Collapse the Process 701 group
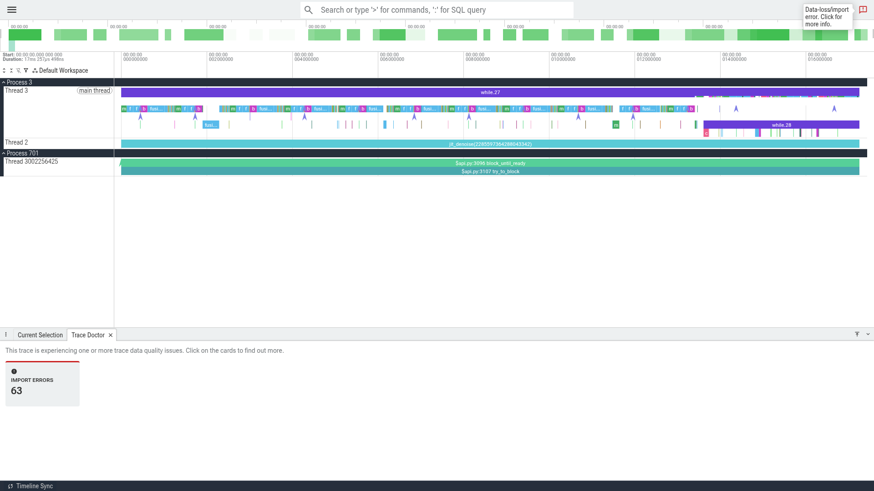The height and width of the screenshot is (491, 874). tap(4, 153)
